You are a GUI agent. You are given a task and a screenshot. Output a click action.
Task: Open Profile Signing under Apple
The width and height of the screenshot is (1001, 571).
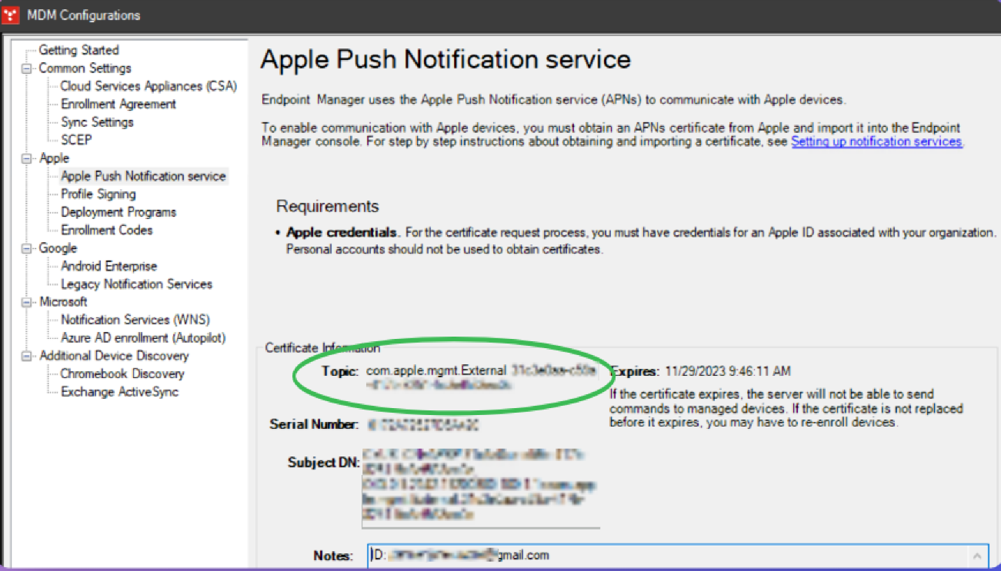[98, 194]
